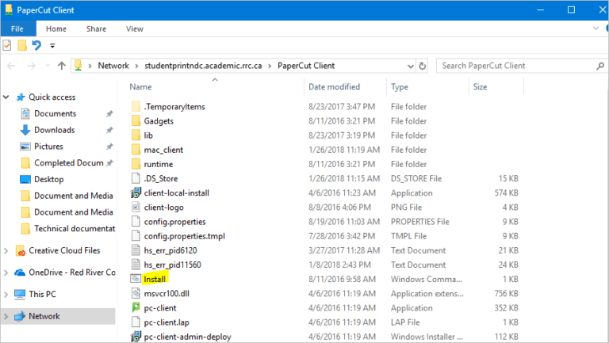
Task: Click the Properties checkmark icon in title bar
Action: [x=7, y=46]
